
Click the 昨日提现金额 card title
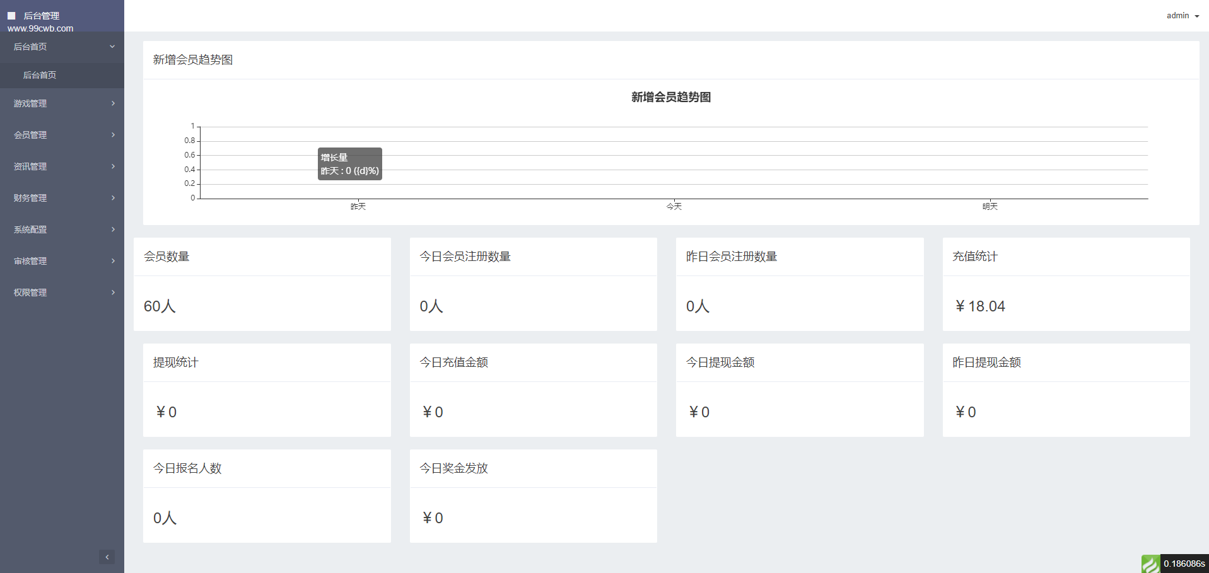coord(986,362)
